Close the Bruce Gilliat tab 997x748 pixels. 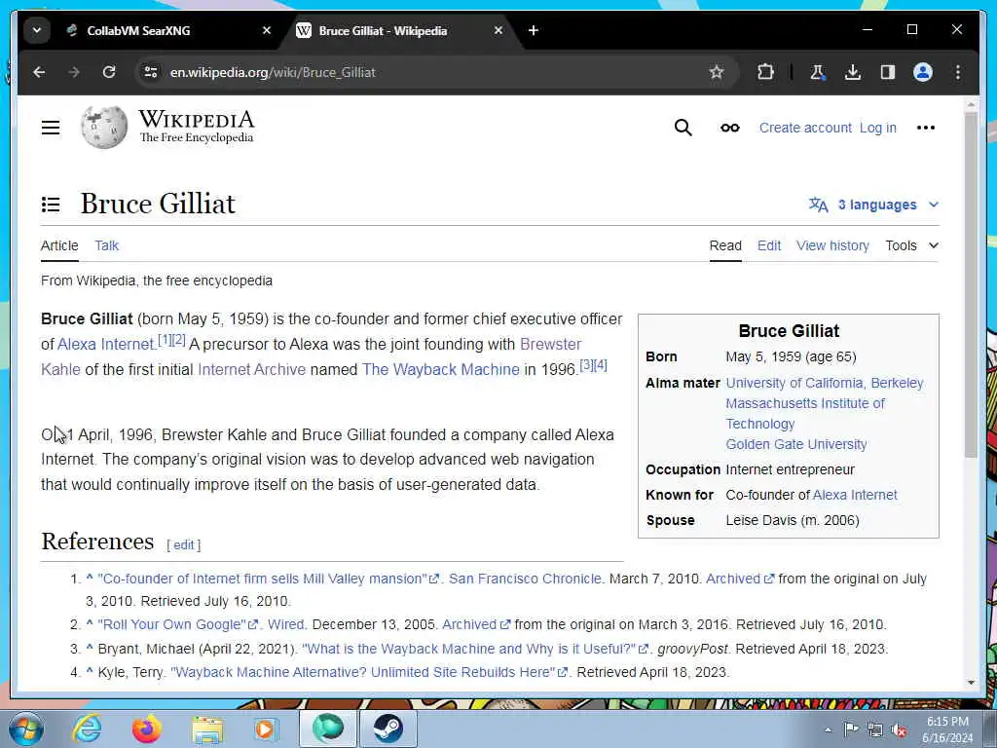point(498,30)
